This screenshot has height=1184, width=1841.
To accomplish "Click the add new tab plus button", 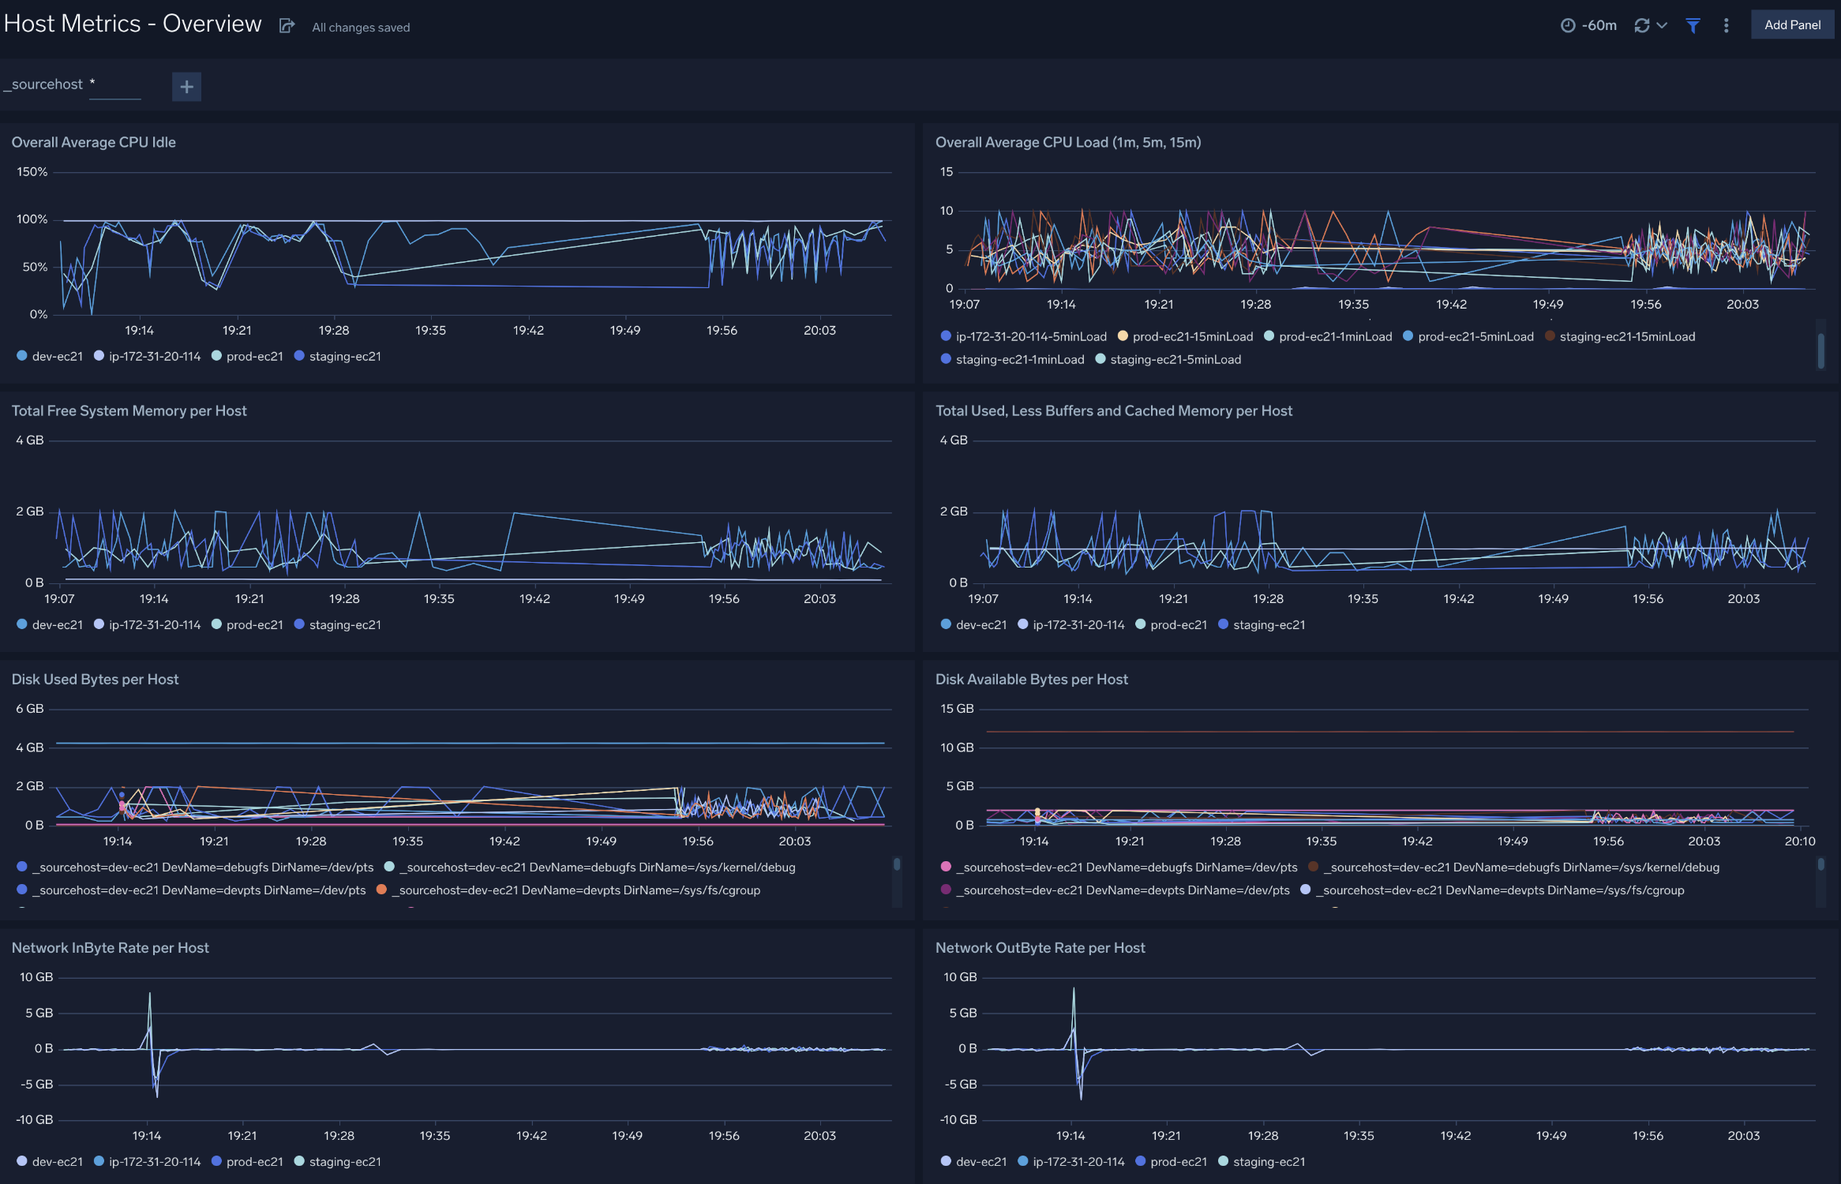I will pyautogui.click(x=186, y=86).
